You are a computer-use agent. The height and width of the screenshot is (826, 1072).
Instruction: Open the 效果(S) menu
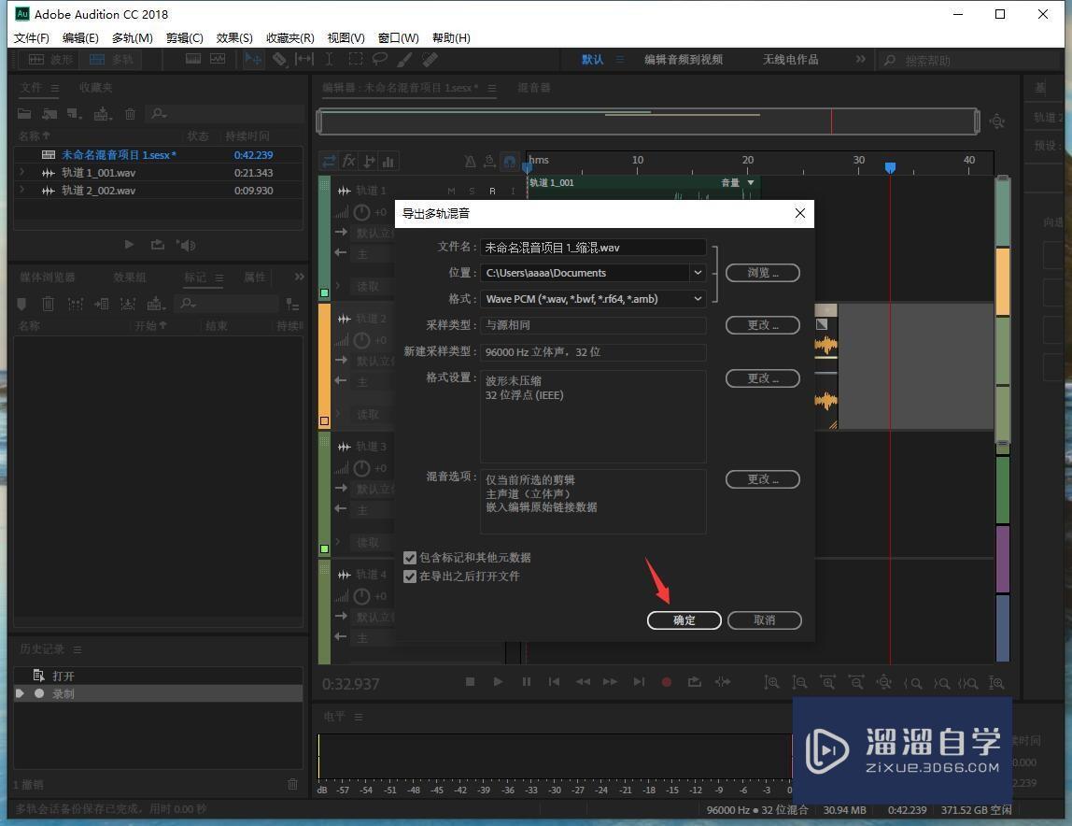[x=234, y=37]
